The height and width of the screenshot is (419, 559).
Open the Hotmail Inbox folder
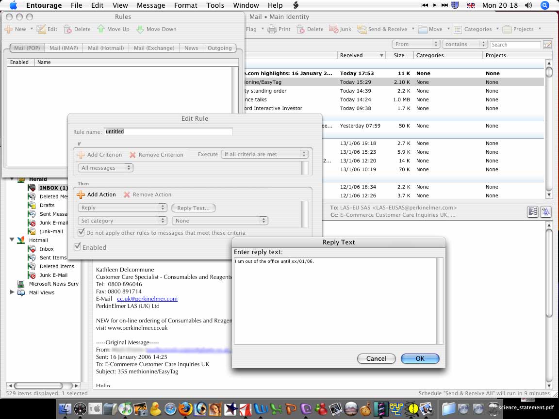47,249
